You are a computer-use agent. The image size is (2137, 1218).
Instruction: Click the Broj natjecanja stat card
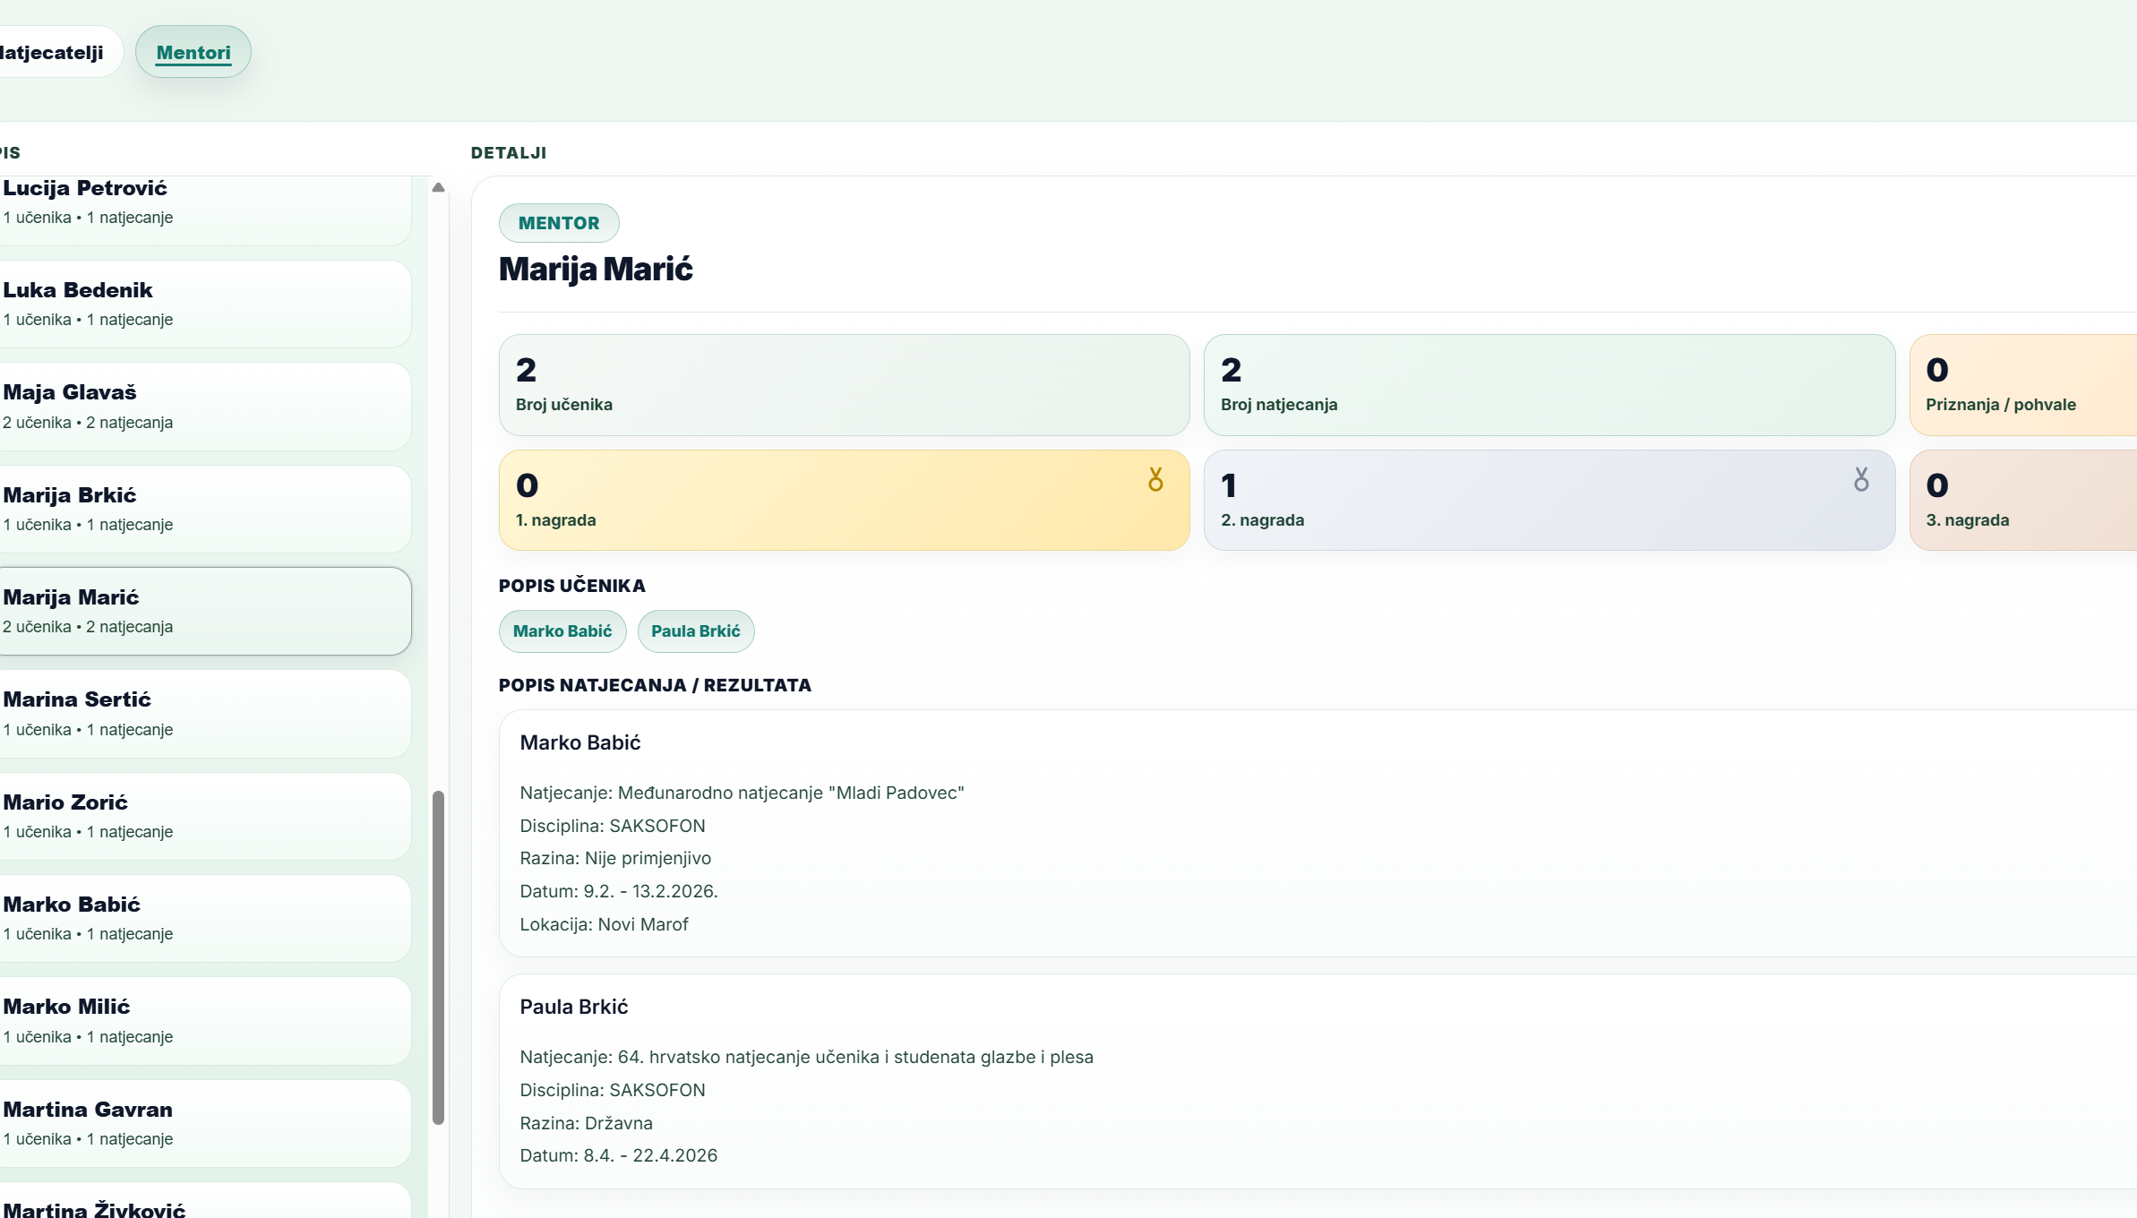tap(1549, 385)
